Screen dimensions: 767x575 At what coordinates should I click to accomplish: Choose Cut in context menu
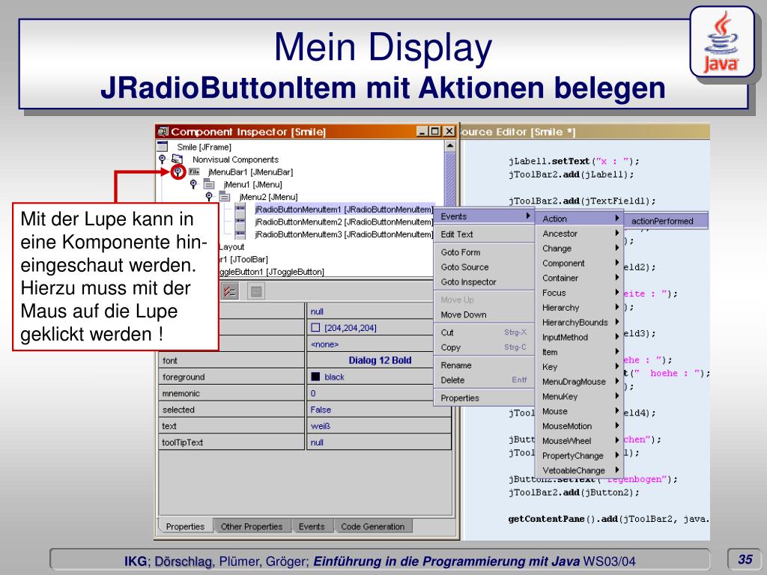[x=485, y=332]
